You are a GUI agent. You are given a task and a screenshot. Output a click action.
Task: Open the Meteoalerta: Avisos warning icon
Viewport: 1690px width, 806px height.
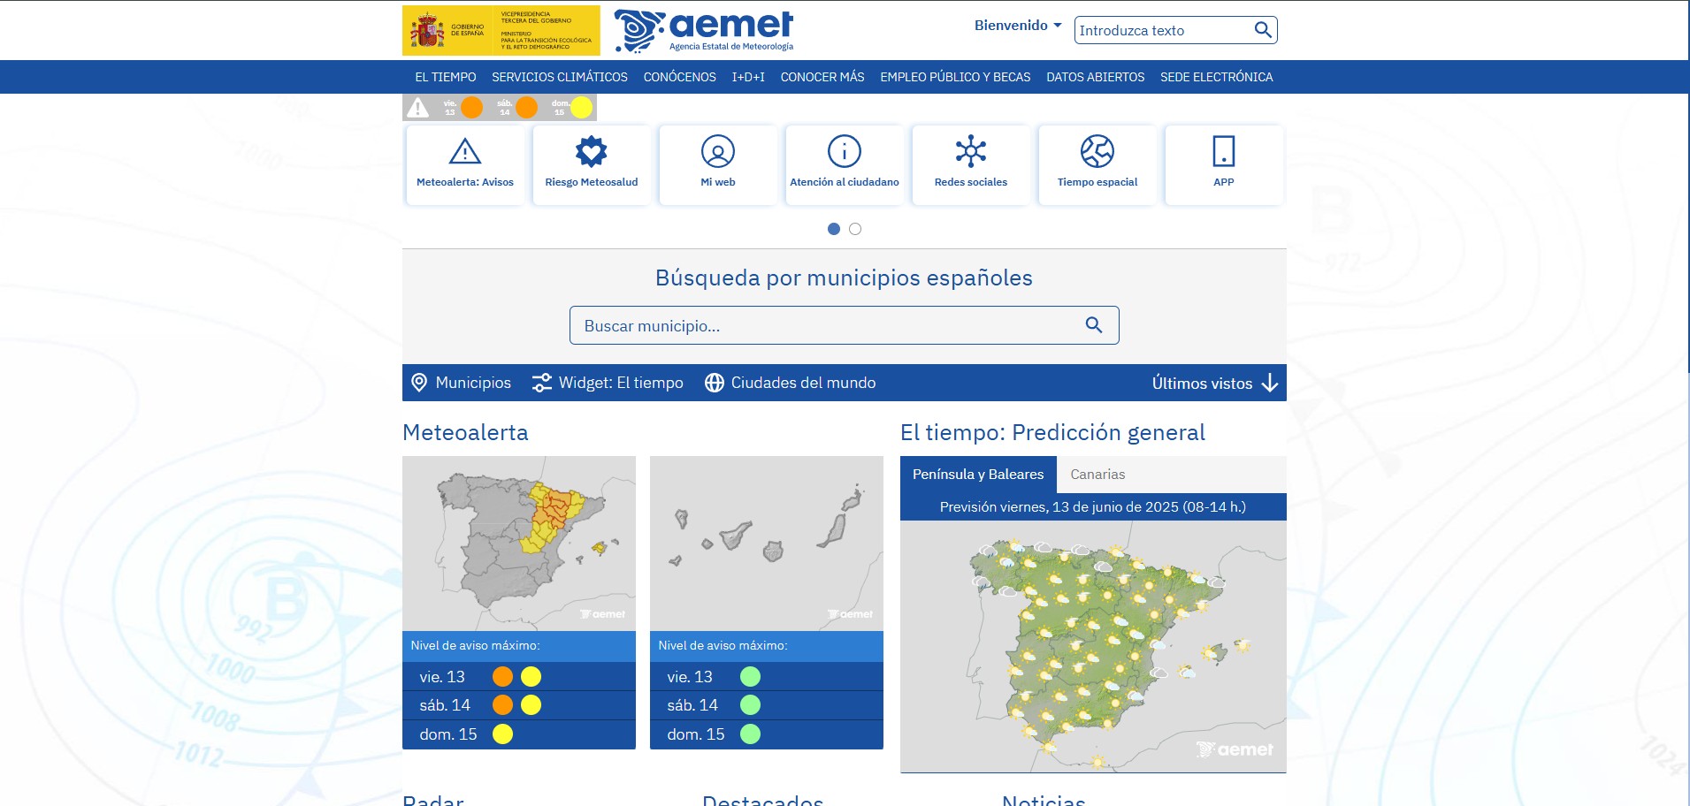coord(464,152)
